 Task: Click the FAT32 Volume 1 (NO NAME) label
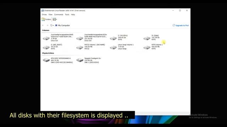coord(95,45)
